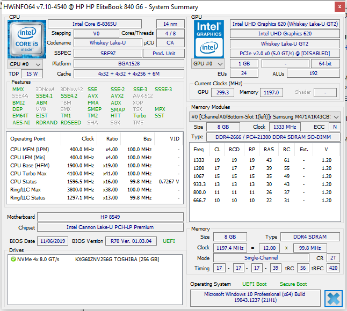Viewport: 347px width, 311px height.
Task: Click the Intel Graphics logo
Action: click(208, 39)
